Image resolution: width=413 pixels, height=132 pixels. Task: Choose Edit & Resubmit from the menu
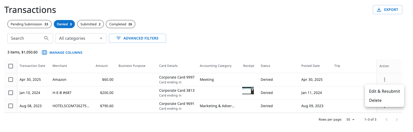point(384,91)
